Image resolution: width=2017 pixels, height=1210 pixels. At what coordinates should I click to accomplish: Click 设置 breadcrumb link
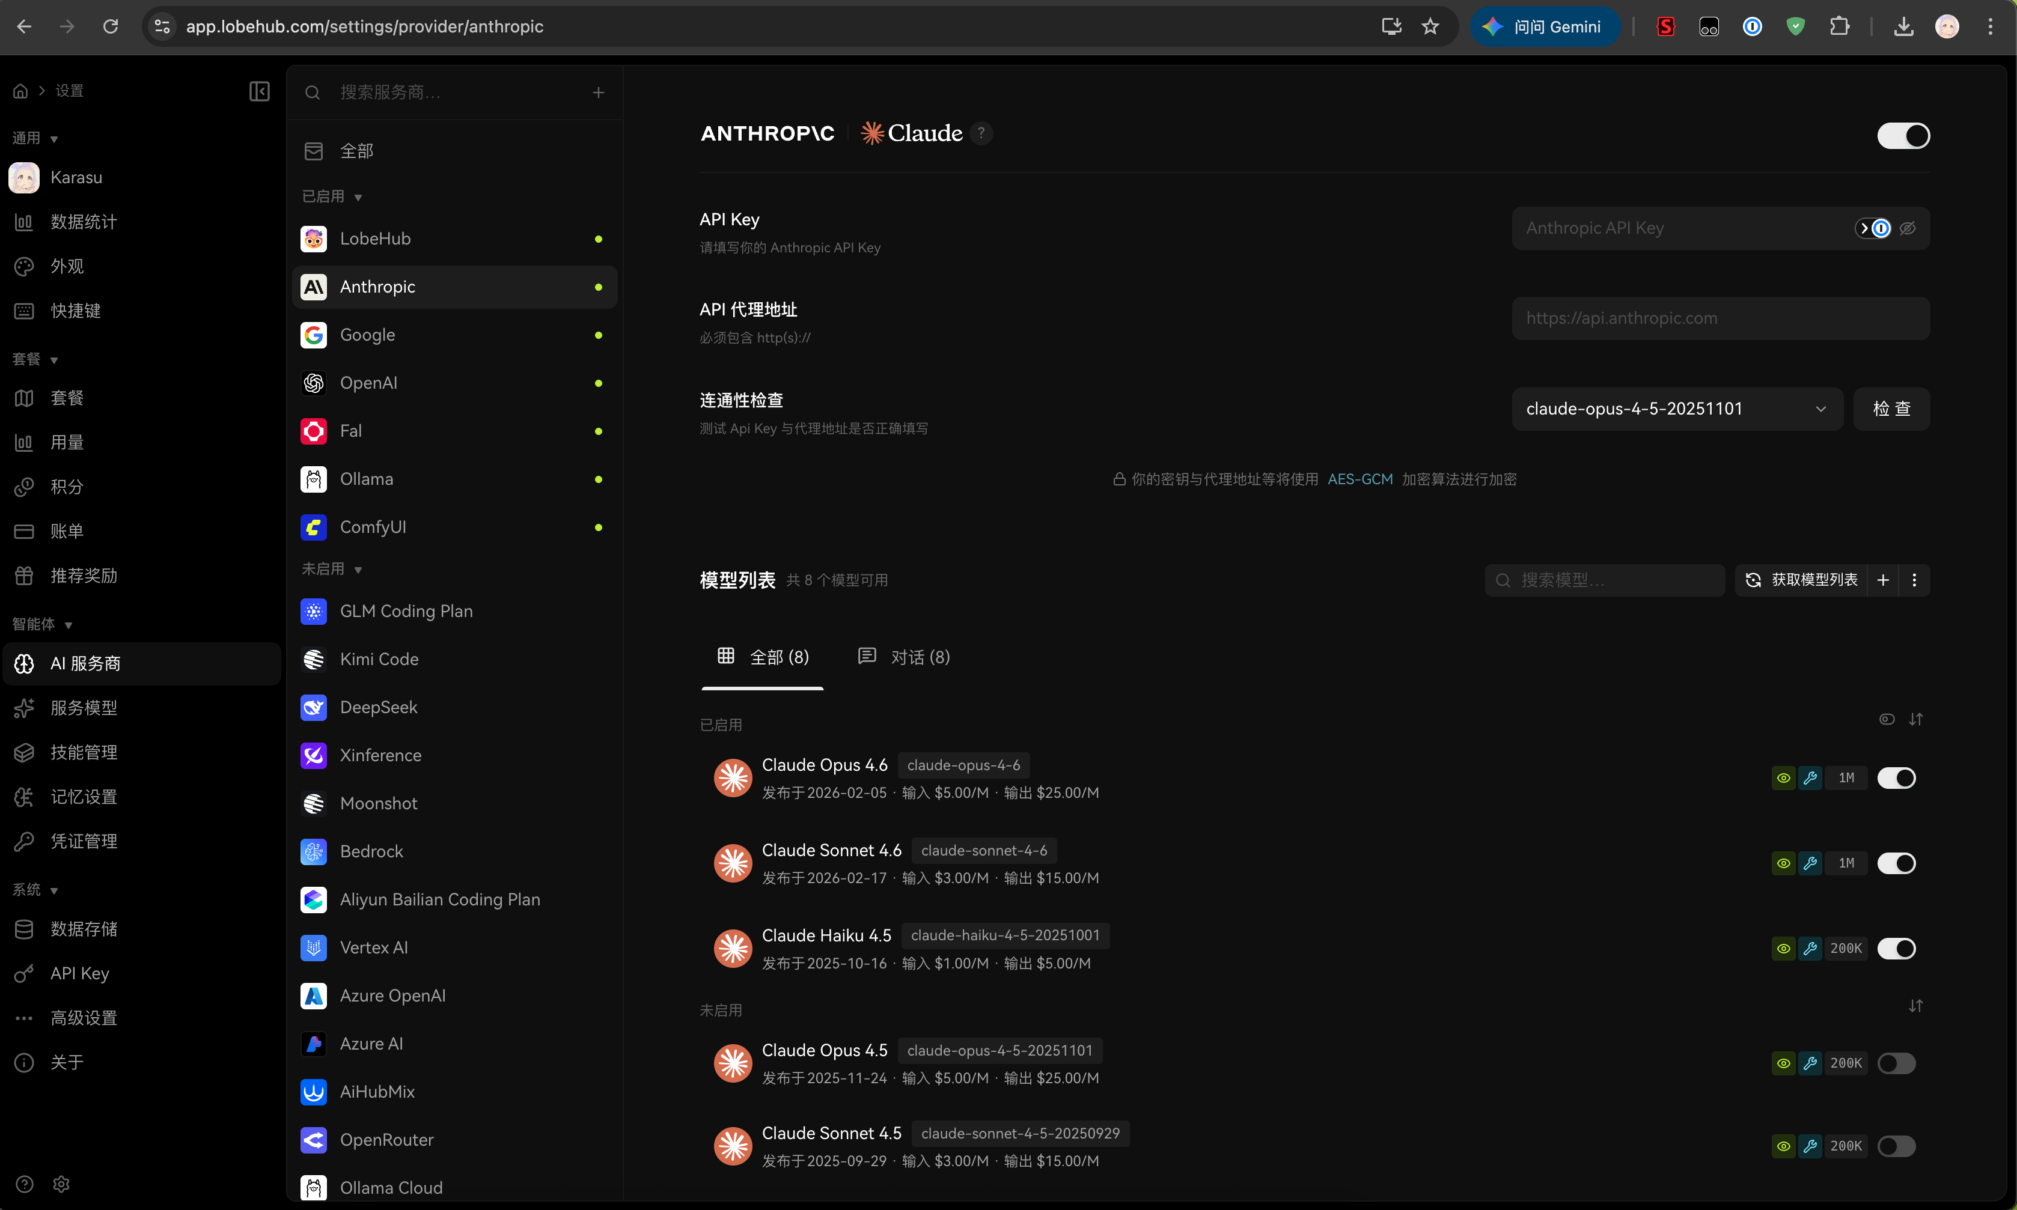click(x=69, y=91)
